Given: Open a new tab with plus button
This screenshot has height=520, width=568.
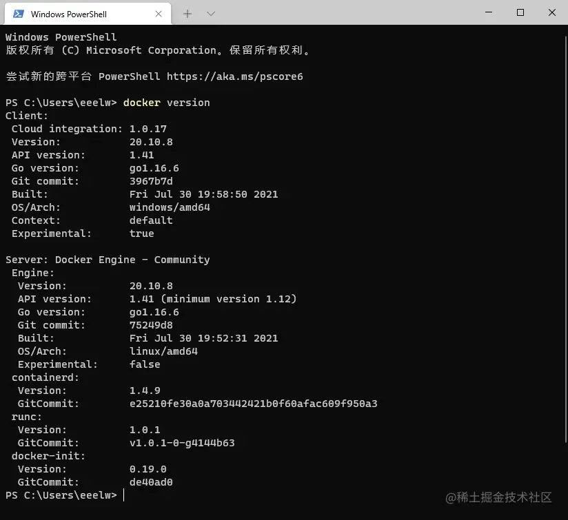Looking at the screenshot, I should pos(187,14).
